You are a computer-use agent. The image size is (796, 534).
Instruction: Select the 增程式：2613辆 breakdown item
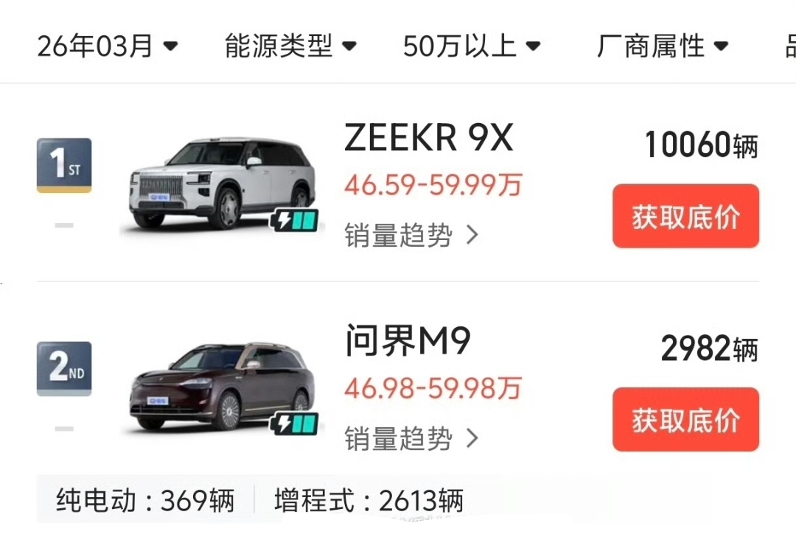click(369, 501)
